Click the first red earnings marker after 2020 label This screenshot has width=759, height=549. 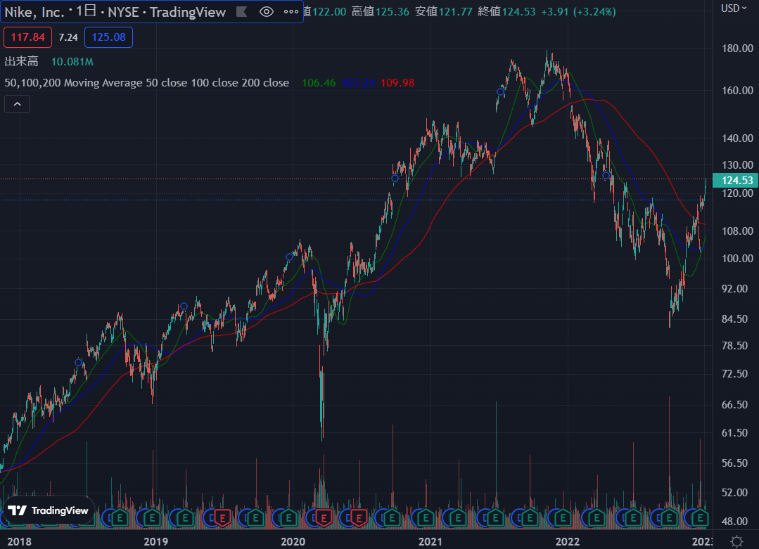[x=324, y=519]
